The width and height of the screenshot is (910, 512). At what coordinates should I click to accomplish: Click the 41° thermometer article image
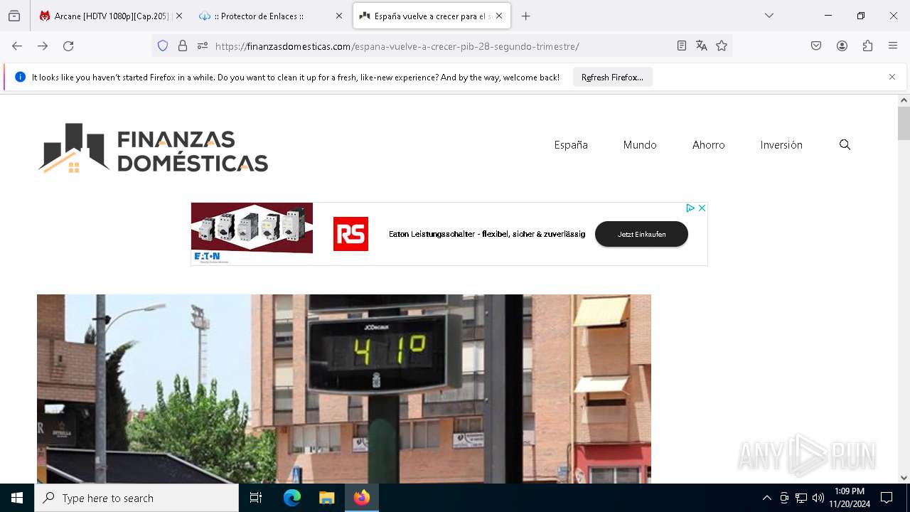[344, 389]
